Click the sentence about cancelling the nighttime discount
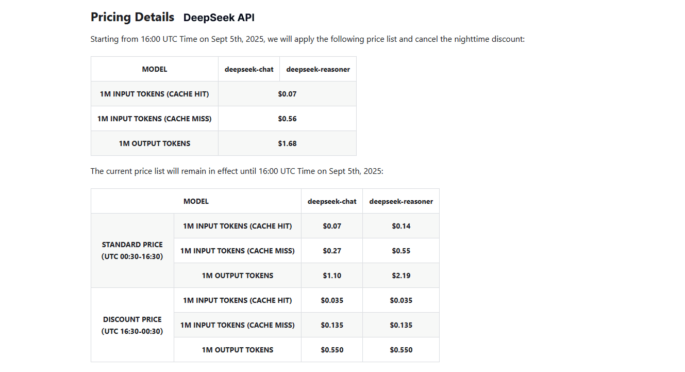This screenshot has width=685, height=372. coord(307,39)
